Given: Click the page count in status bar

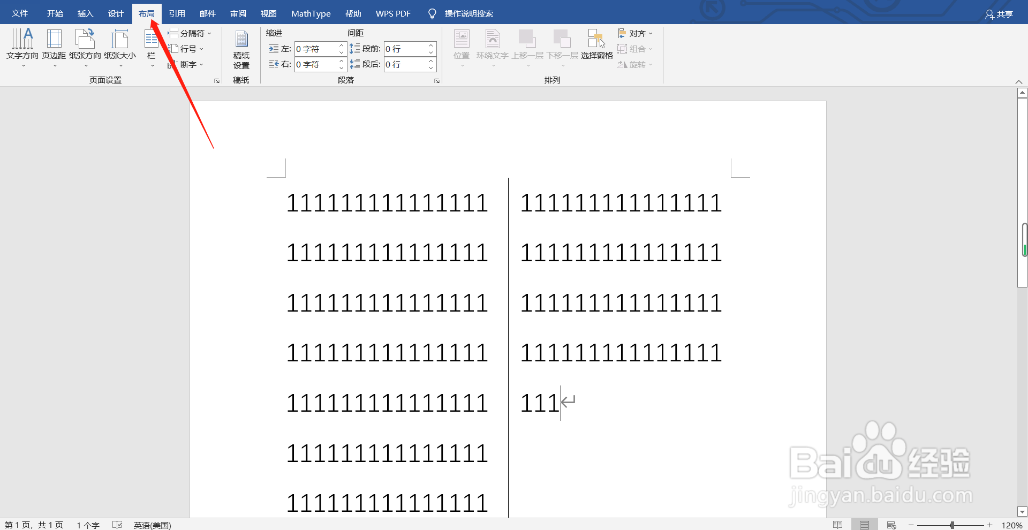Looking at the screenshot, I should (x=34, y=525).
